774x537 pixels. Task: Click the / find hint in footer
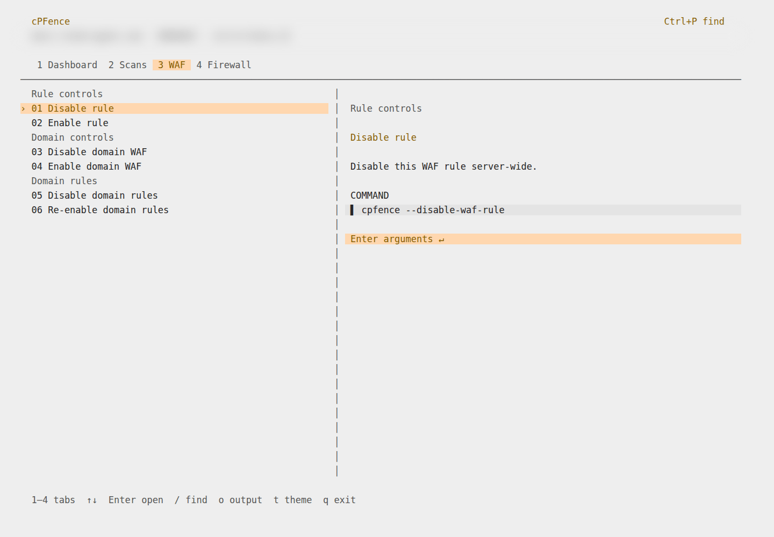click(x=191, y=500)
